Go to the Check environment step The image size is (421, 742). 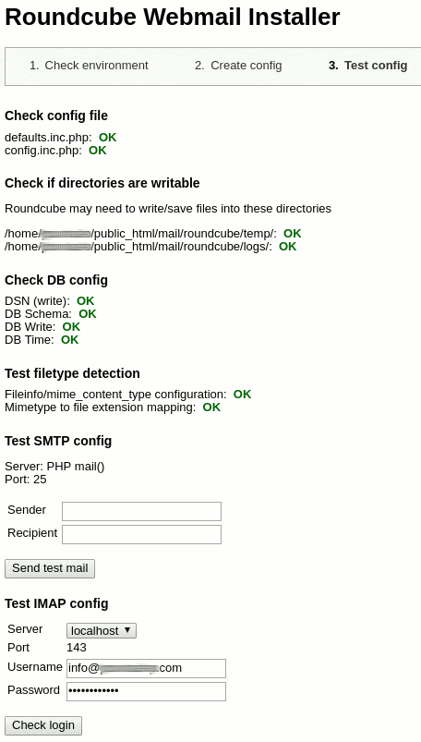point(89,66)
